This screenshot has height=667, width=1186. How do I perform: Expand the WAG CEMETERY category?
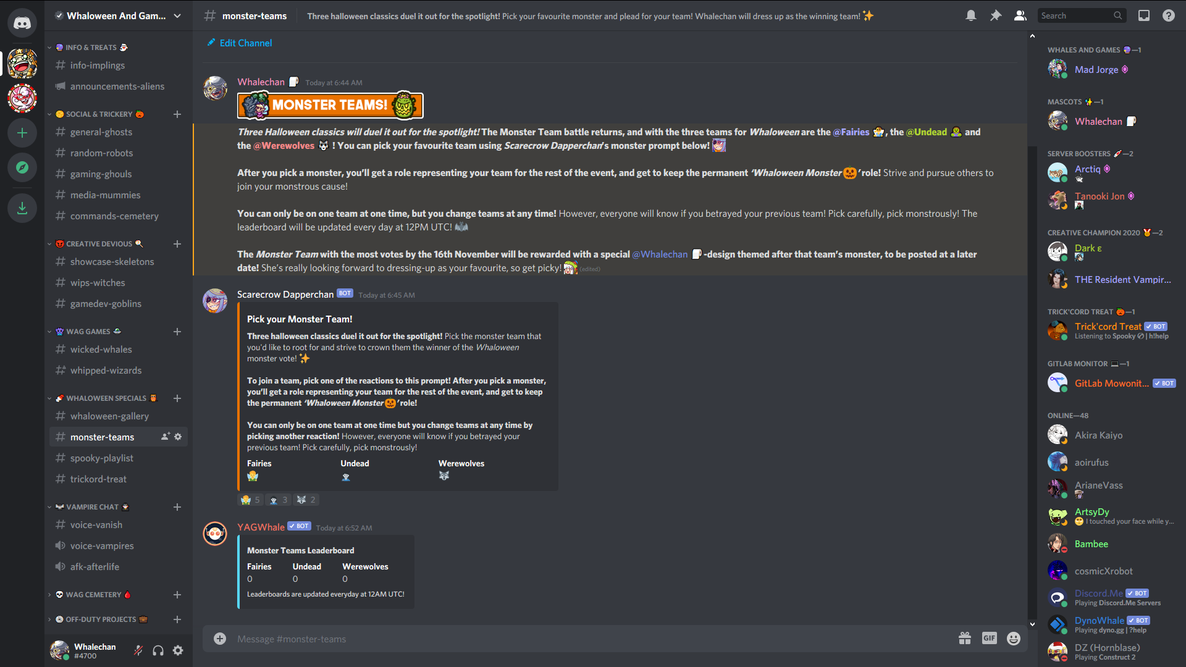[93, 595]
